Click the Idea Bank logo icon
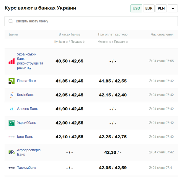Viewport: 183px width, 177px height. click(x=12, y=137)
